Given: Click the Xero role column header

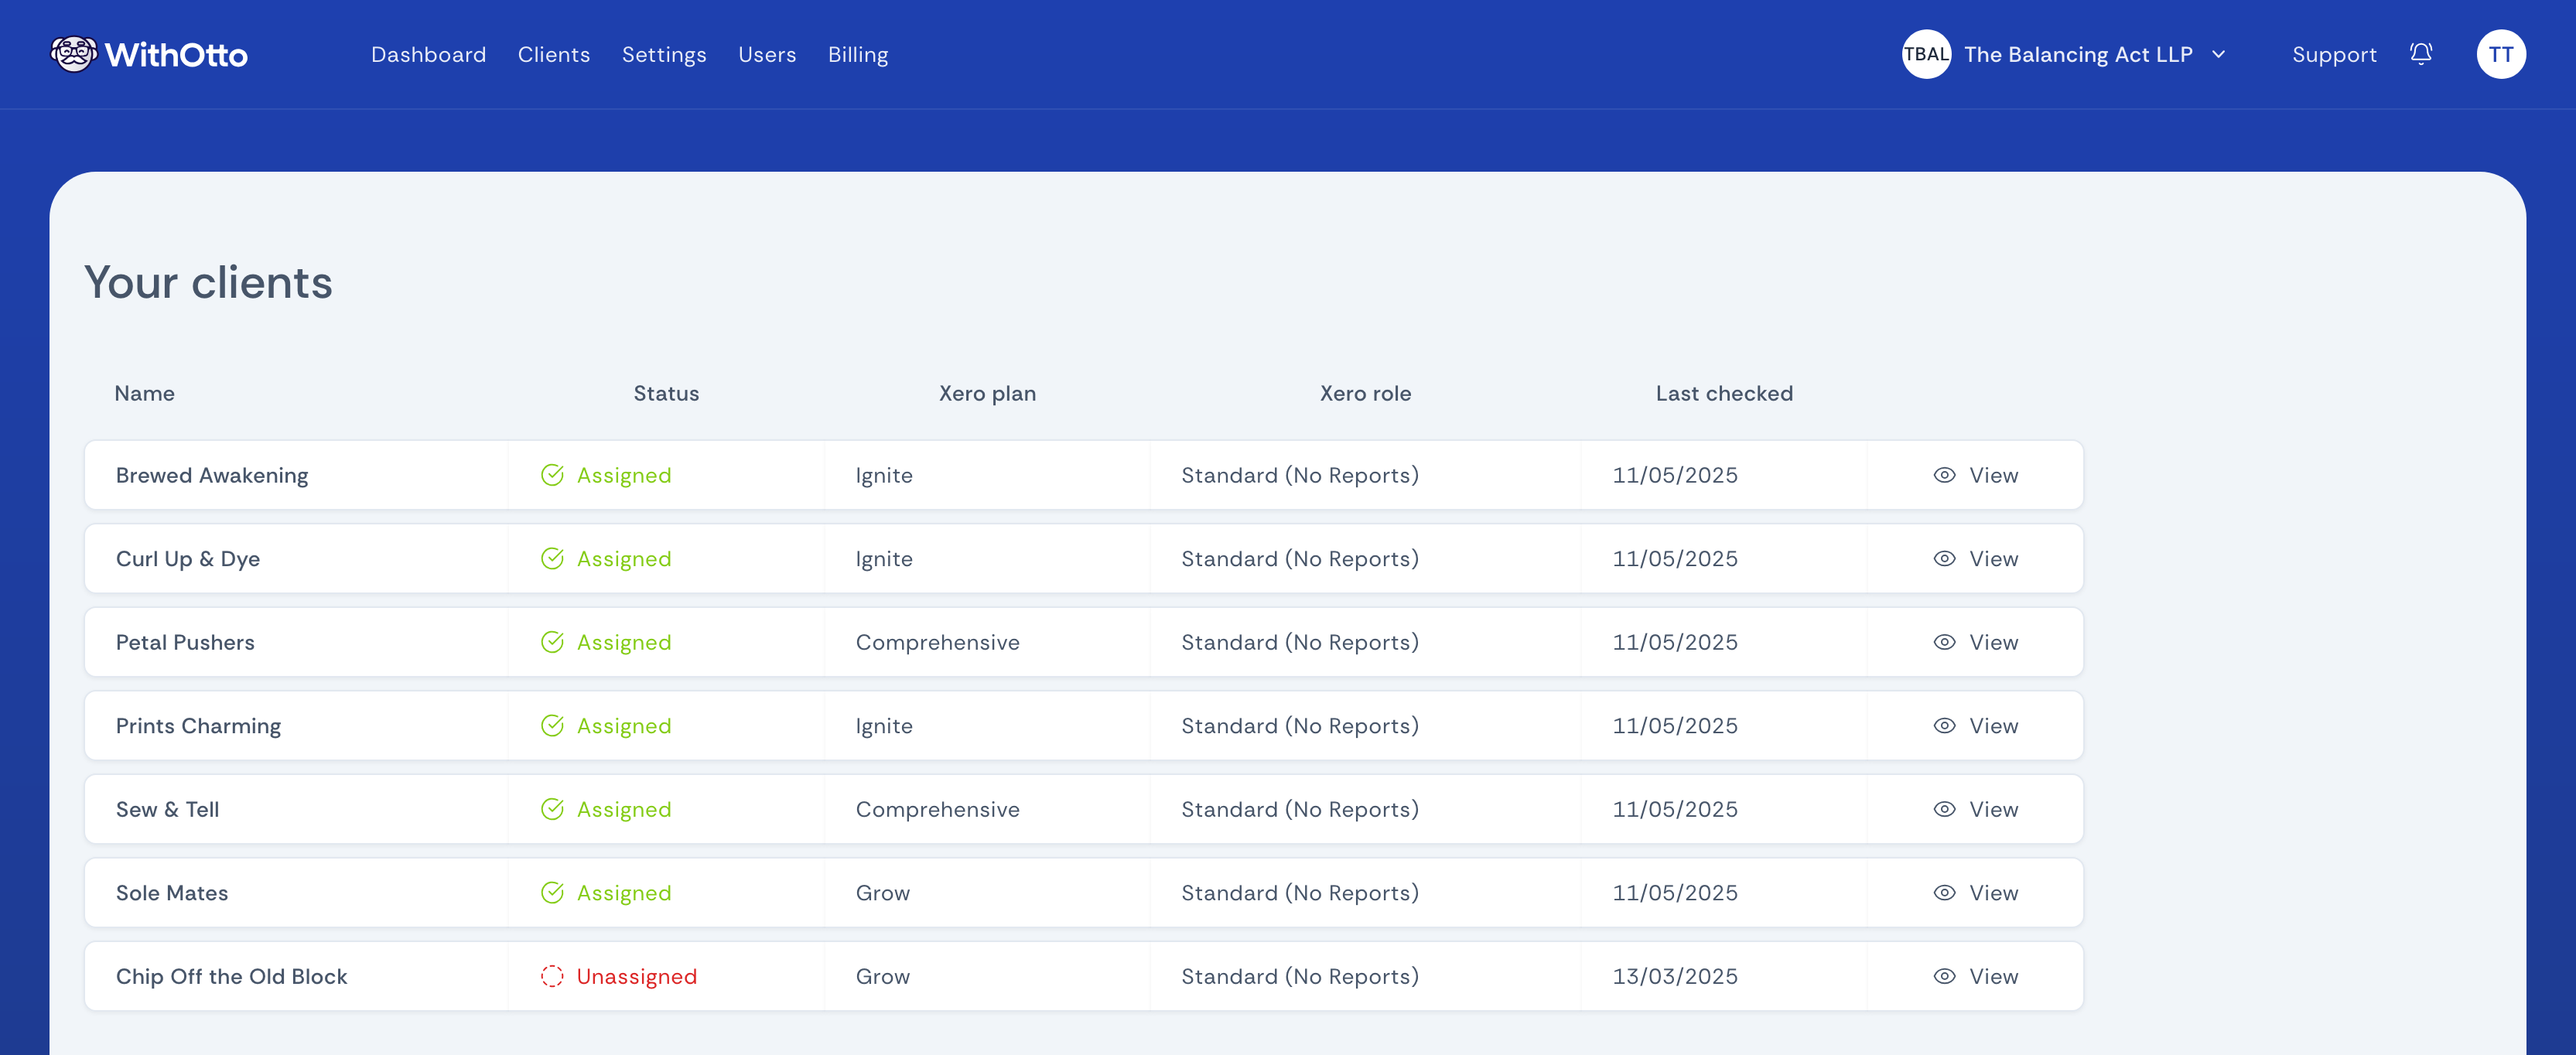Looking at the screenshot, I should (x=1365, y=394).
